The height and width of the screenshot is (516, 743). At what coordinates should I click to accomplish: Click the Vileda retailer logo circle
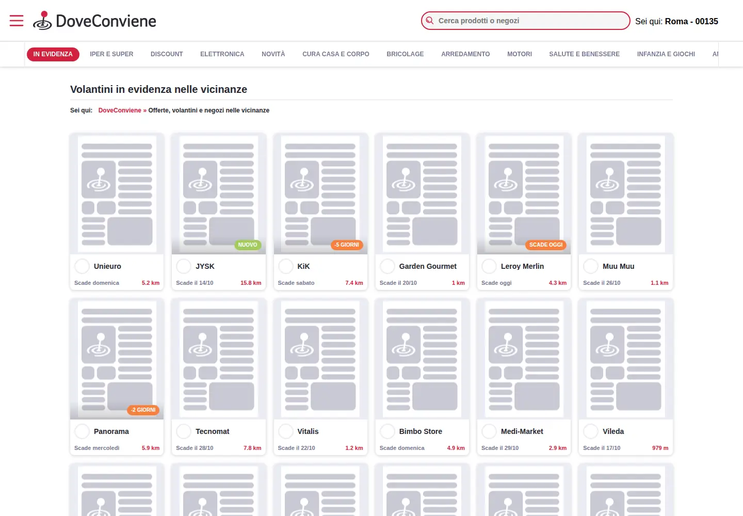[x=591, y=431]
